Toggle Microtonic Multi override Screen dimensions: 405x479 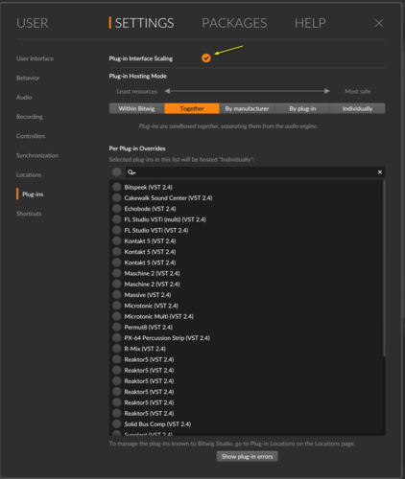click(117, 316)
